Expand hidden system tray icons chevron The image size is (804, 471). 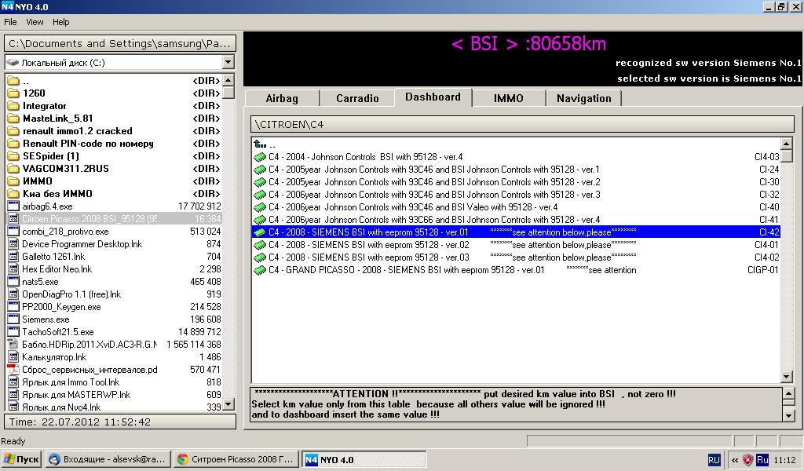point(734,460)
